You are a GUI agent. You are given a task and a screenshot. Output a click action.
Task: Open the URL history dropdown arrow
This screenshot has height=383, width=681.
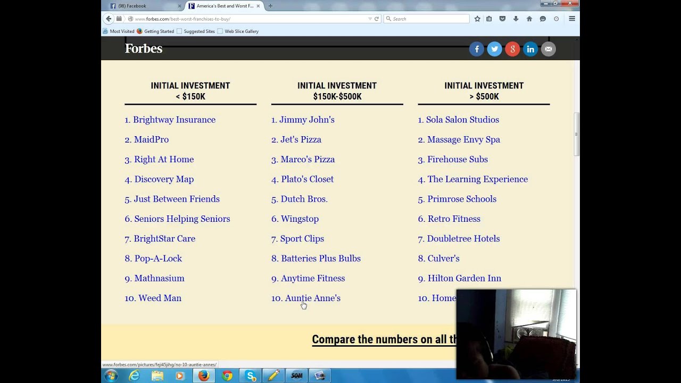tap(370, 19)
